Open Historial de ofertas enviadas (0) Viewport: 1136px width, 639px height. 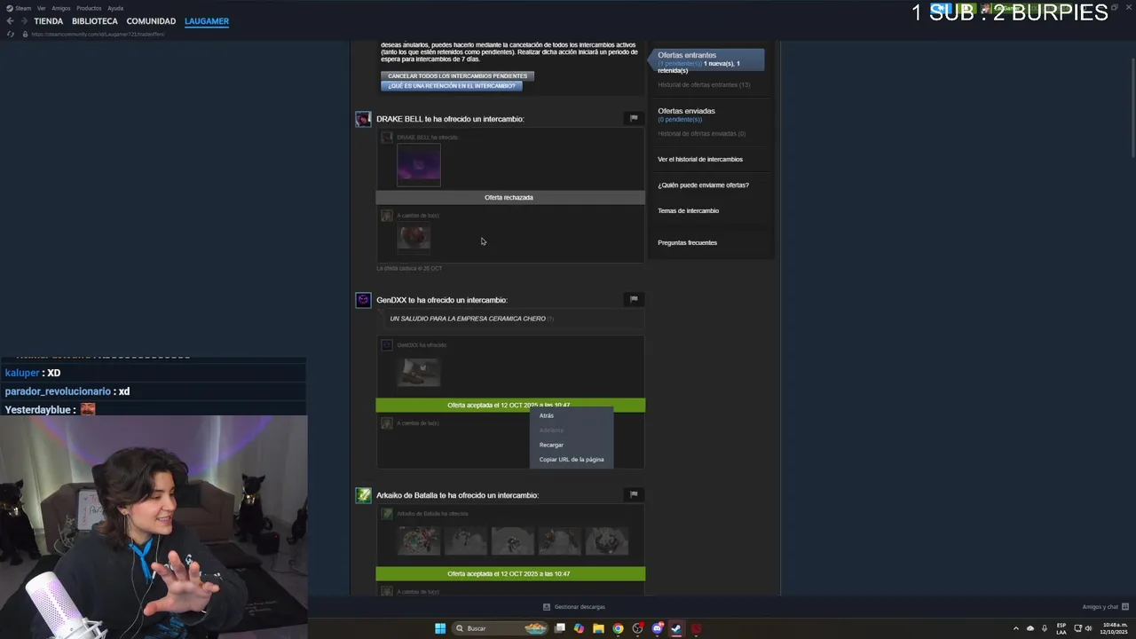(x=701, y=133)
